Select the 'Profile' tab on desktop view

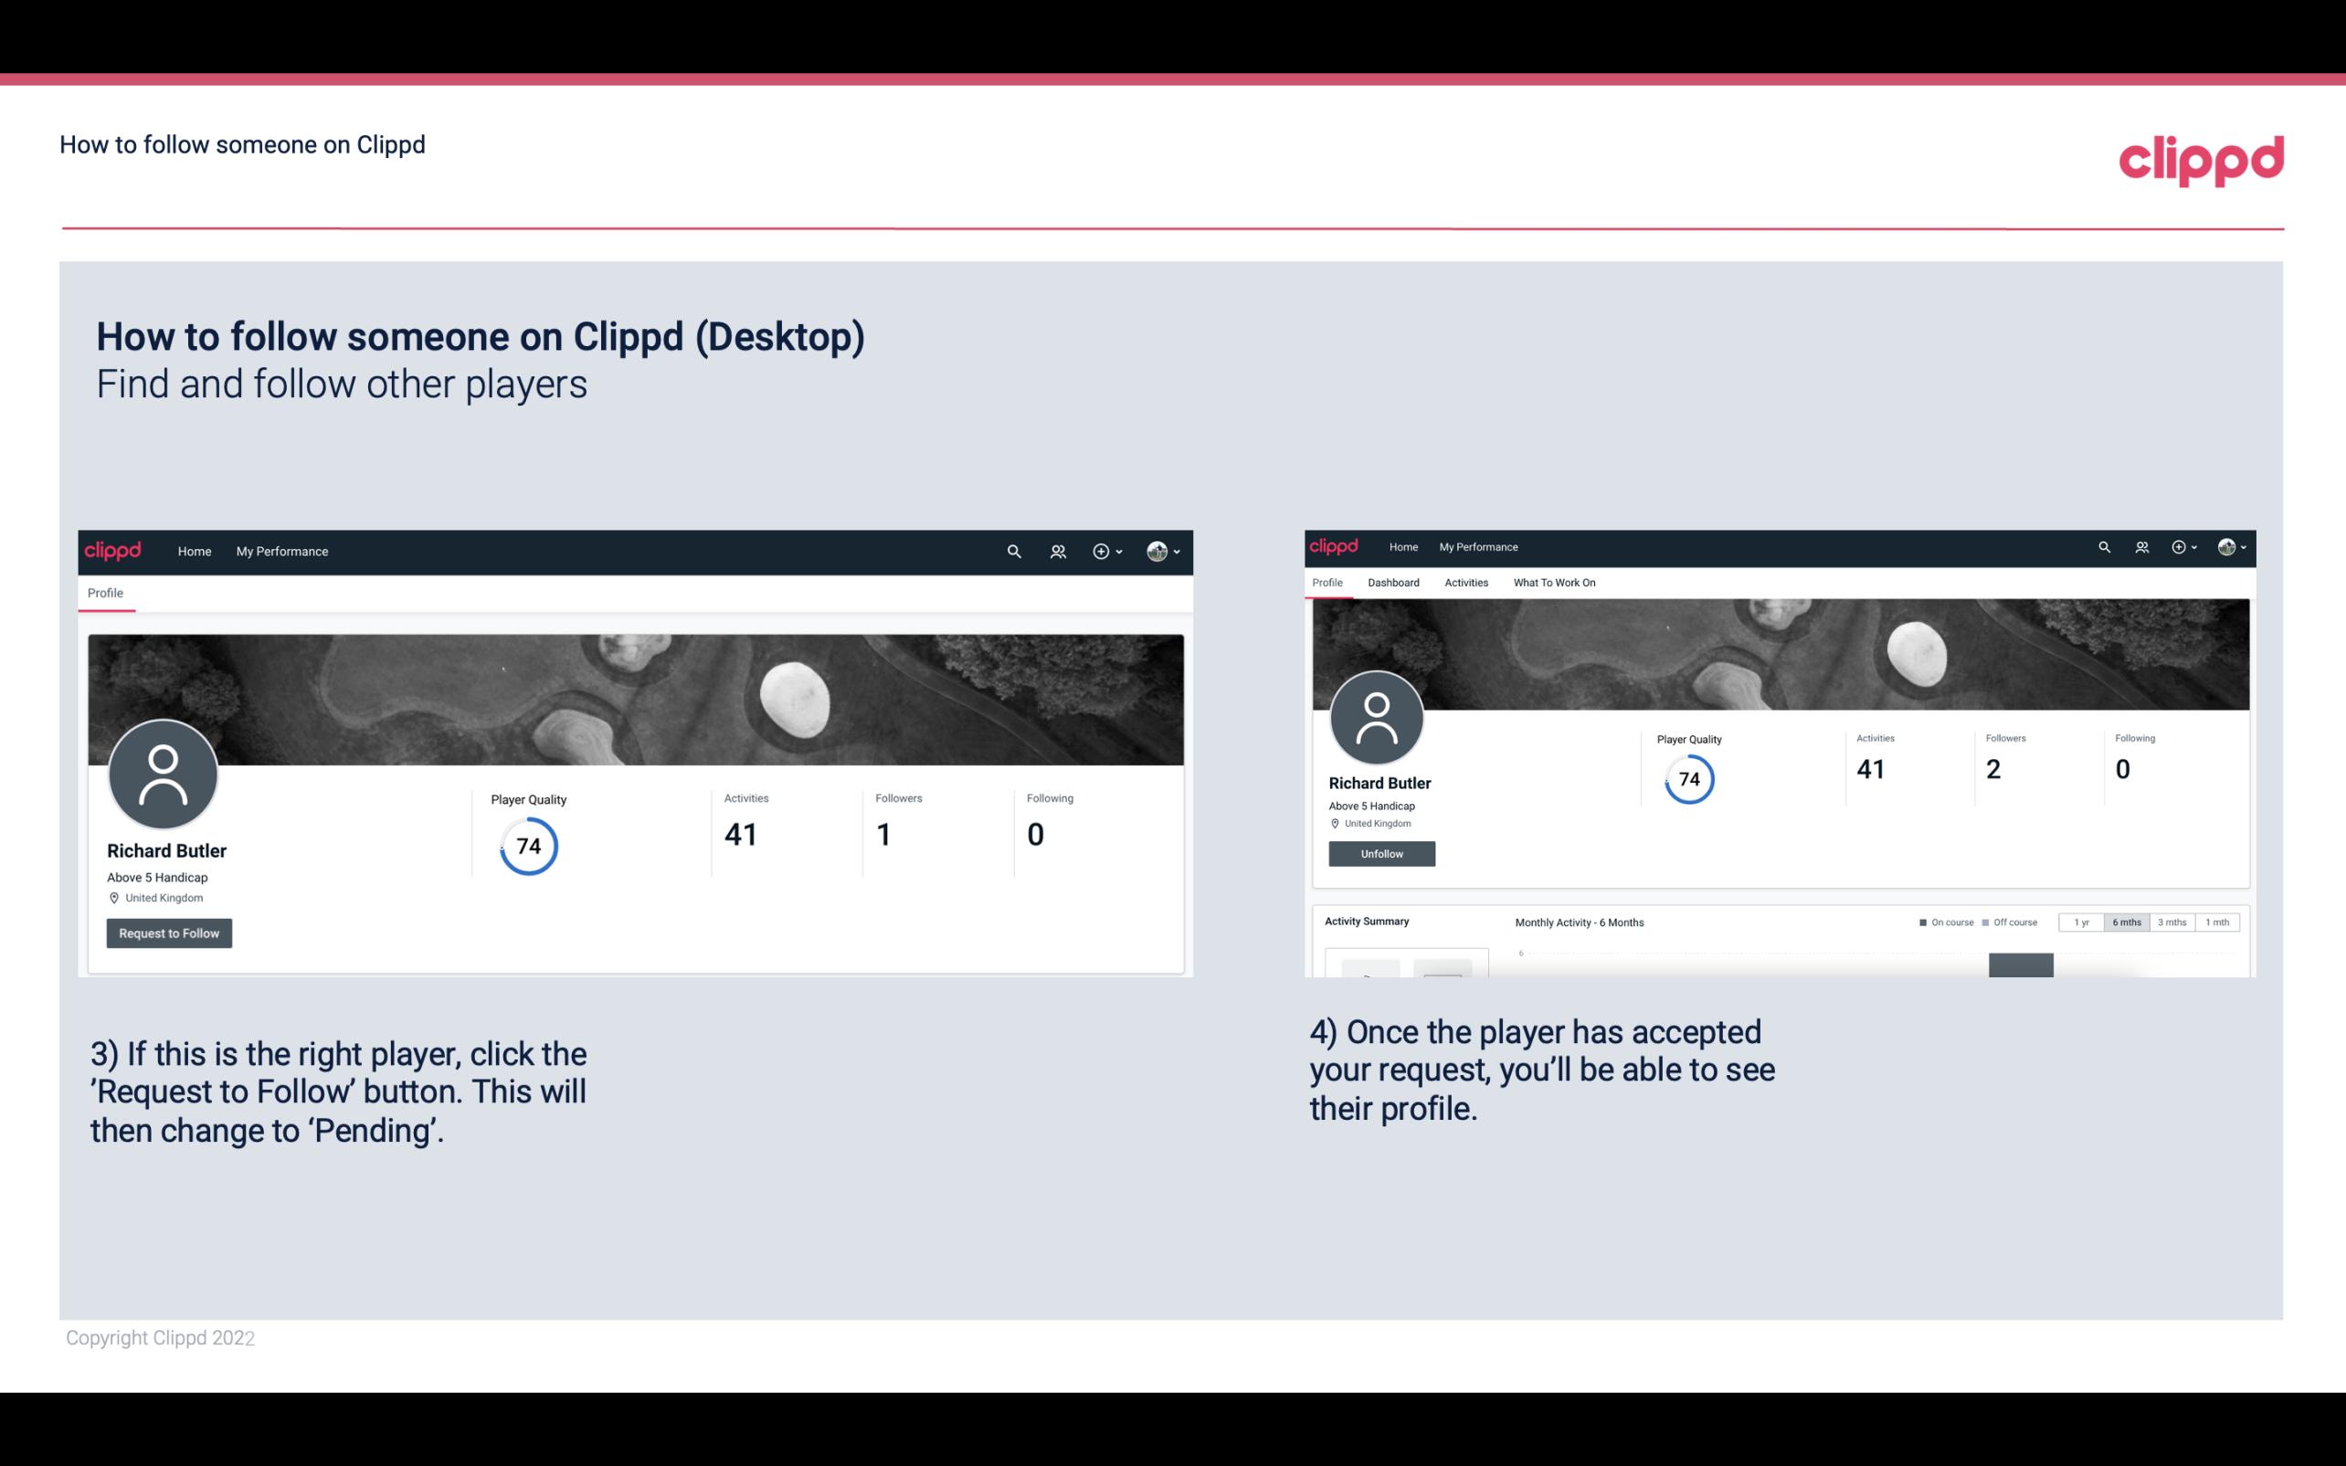tap(105, 593)
